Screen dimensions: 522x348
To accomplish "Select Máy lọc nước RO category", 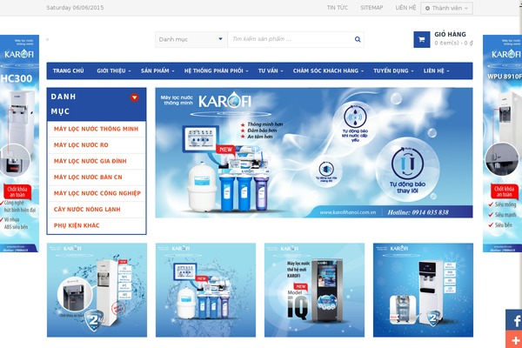I will [81, 145].
